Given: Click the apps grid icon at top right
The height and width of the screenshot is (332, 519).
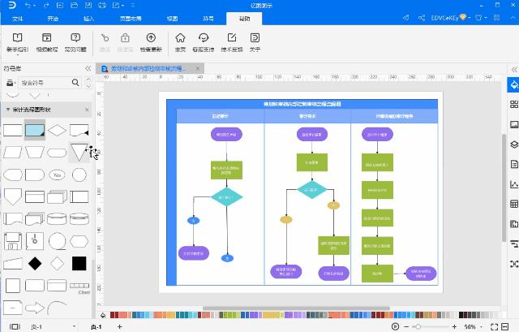Looking at the screenshot, I should 496,18.
